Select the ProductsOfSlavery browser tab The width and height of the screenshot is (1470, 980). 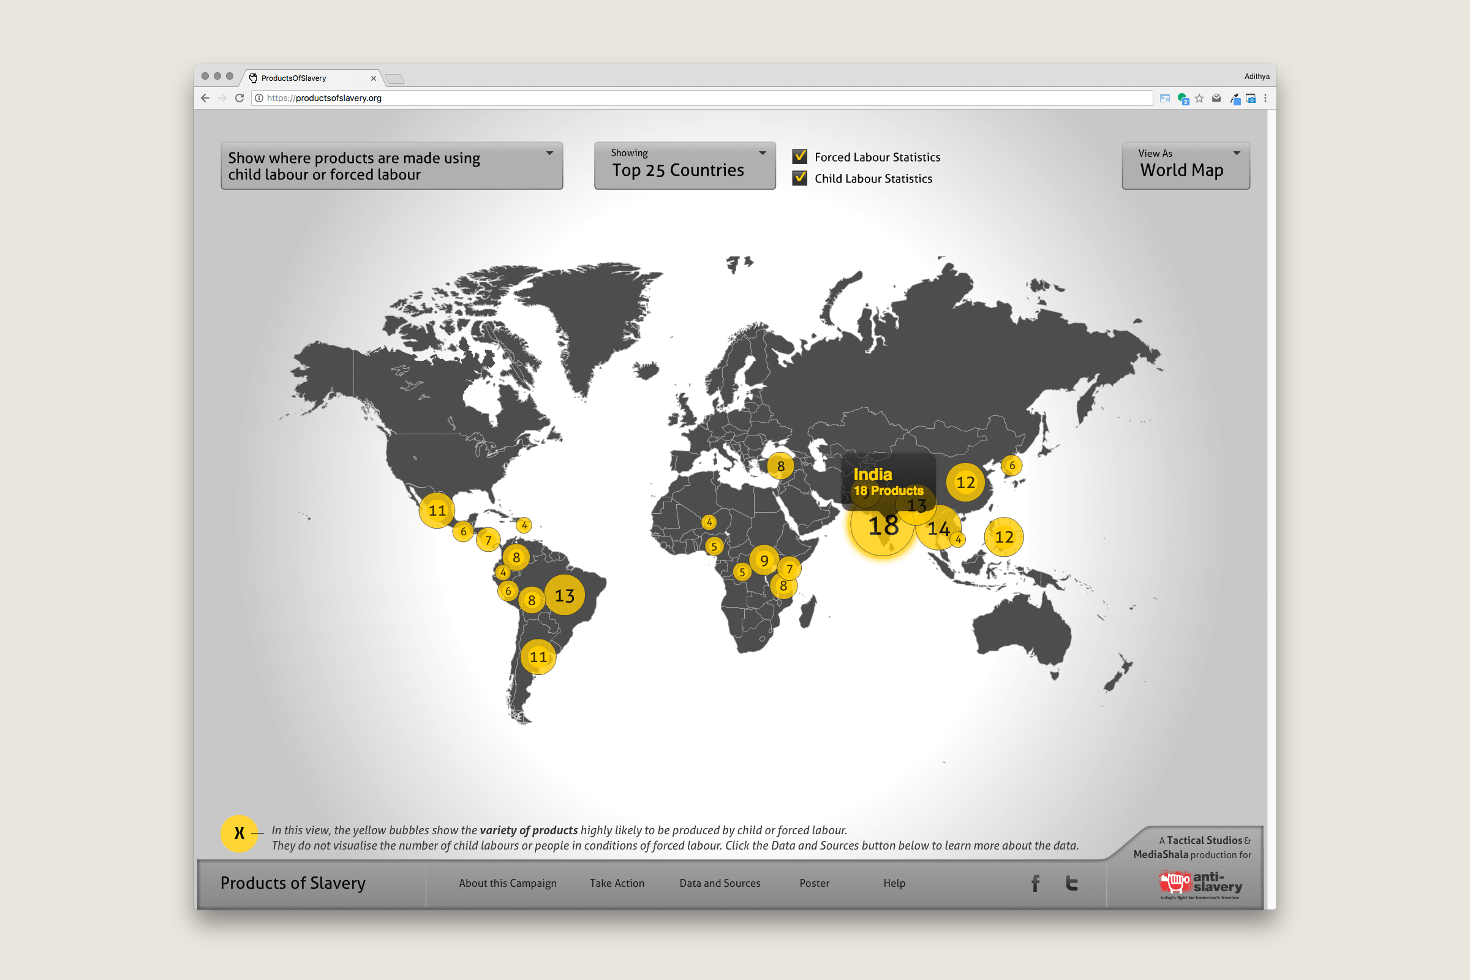tap(311, 78)
